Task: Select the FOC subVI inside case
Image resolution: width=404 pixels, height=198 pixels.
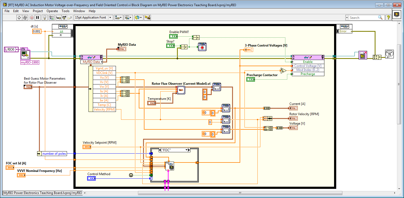Action: 170,166
